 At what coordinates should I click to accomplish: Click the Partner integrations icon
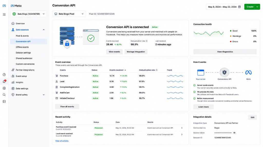pyautogui.click(x=13, y=70)
